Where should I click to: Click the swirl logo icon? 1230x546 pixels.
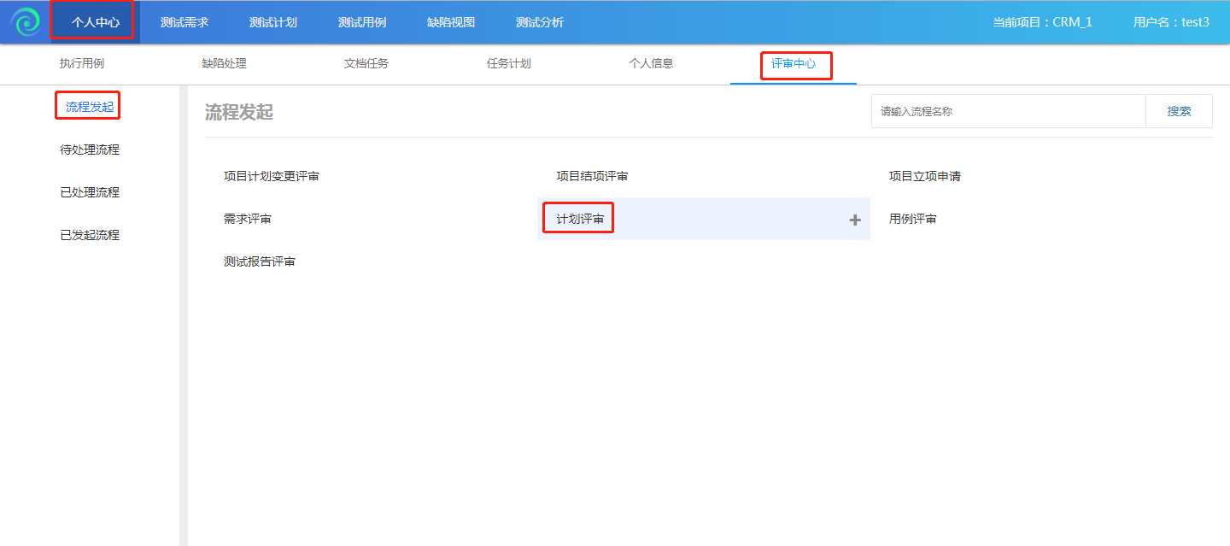coord(26,22)
